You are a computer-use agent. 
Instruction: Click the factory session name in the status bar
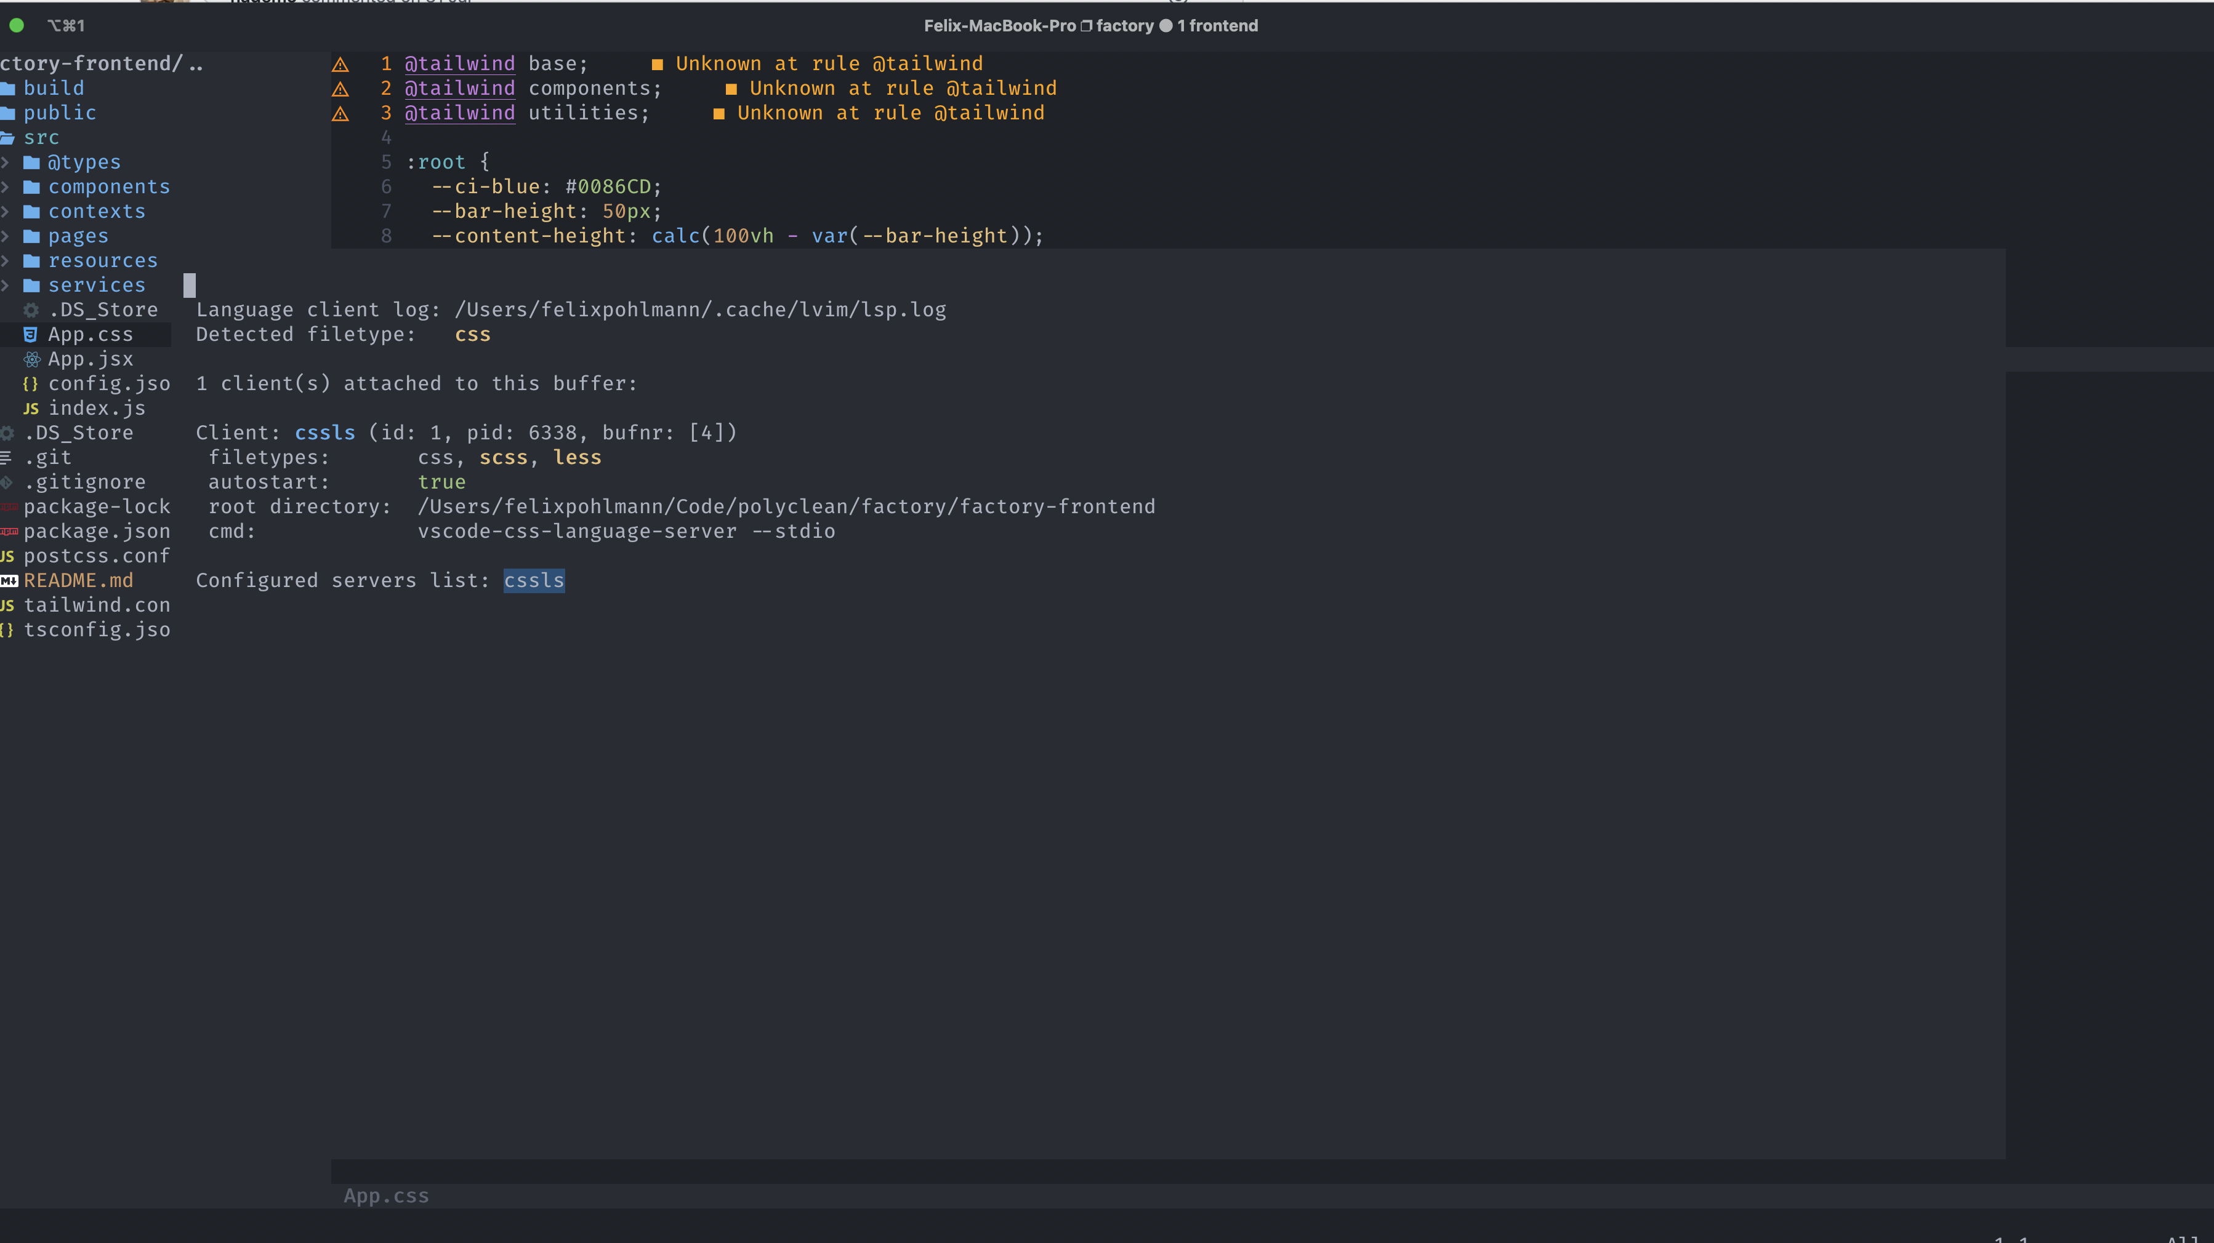click(1124, 26)
